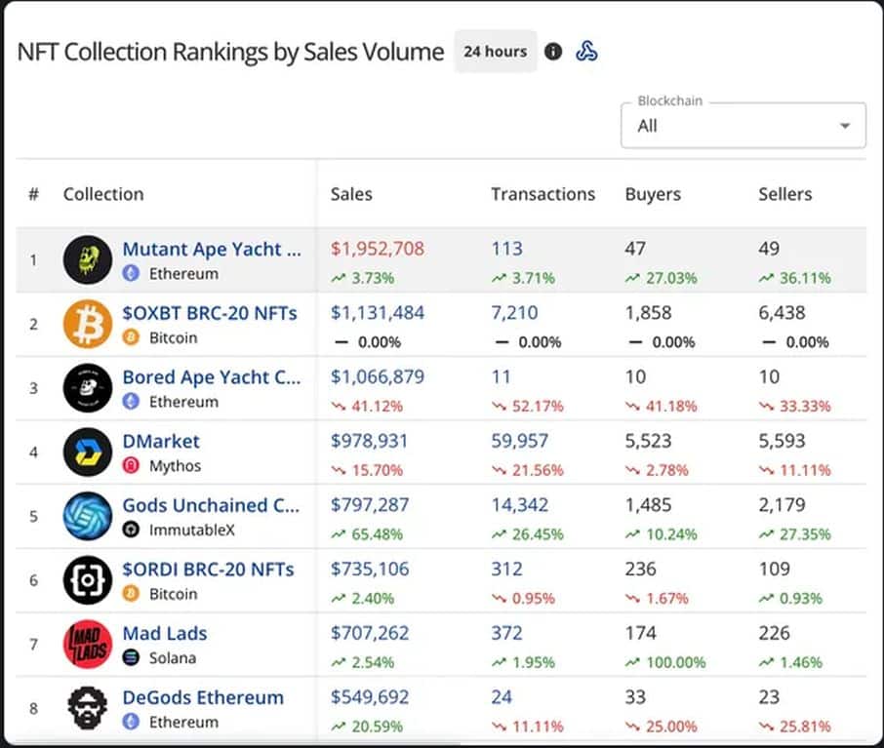The width and height of the screenshot is (884, 748).
Task: Open the DeGods Ethereum collection logo
Action: tap(88, 709)
